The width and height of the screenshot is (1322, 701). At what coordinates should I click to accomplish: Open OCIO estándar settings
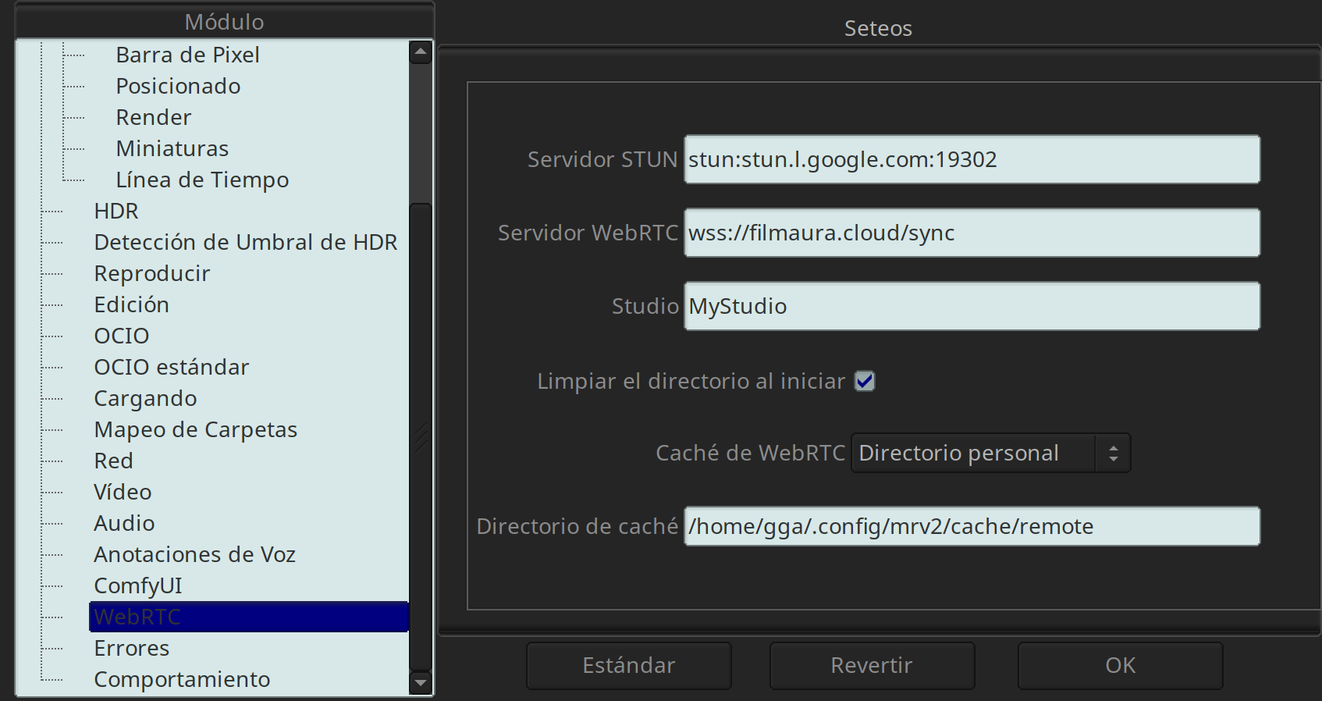(x=171, y=367)
